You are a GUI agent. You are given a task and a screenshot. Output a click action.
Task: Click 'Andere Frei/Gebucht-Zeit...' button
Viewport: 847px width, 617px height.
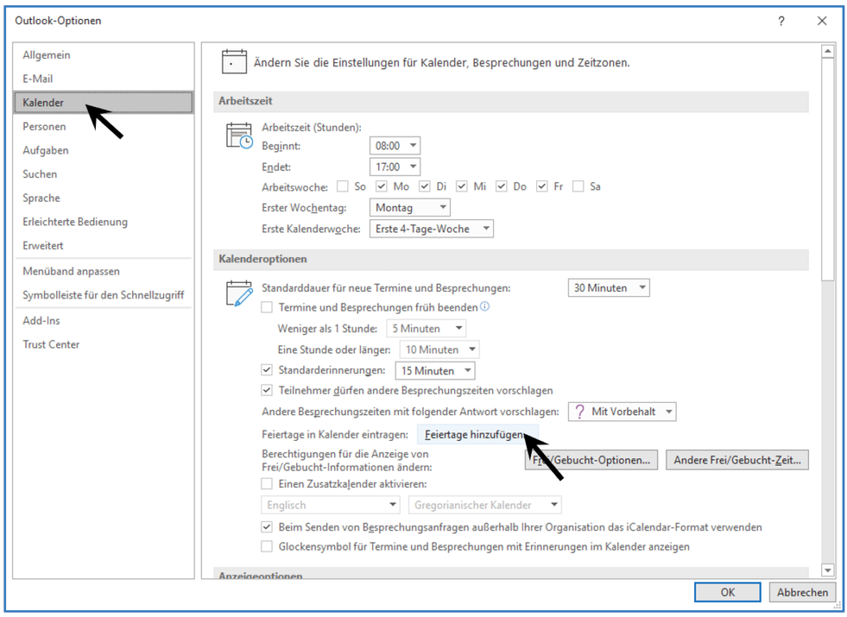coord(737,461)
